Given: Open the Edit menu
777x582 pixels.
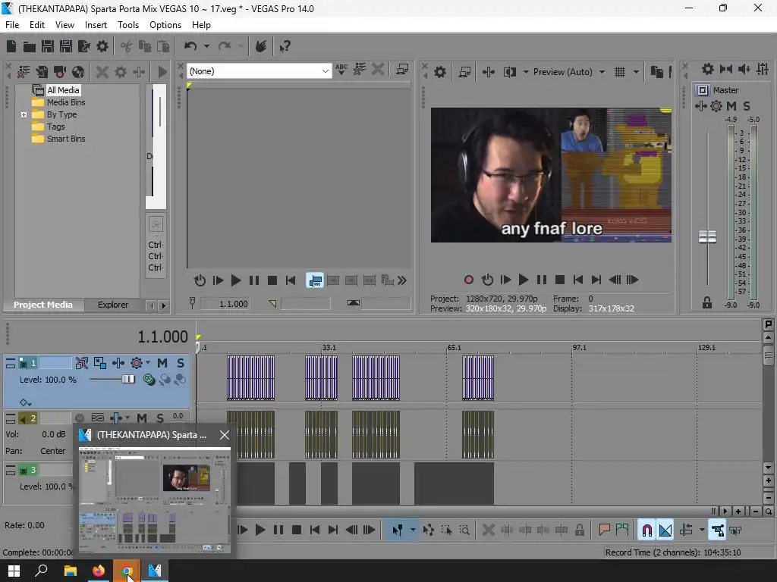Looking at the screenshot, I should click(36, 25).
